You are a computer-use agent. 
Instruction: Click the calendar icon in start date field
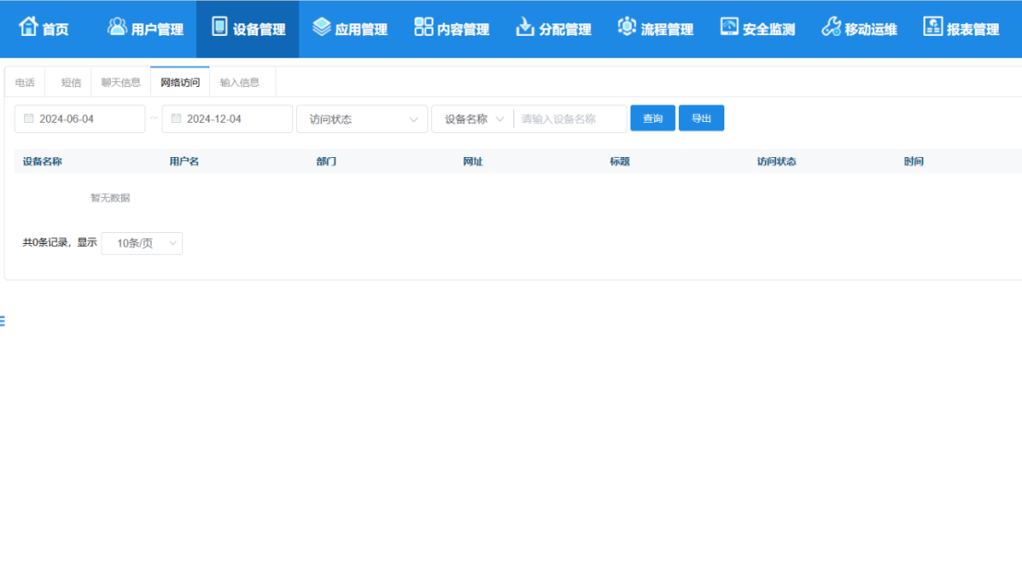coord(29,118)
